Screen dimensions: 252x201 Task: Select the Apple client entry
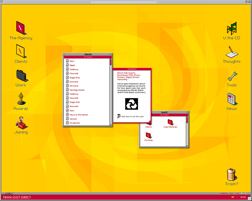tap(71, 65)
